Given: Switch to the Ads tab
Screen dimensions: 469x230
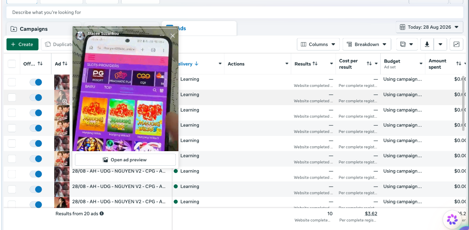Looking at the screenshot, I should click(x=199, y=28).
